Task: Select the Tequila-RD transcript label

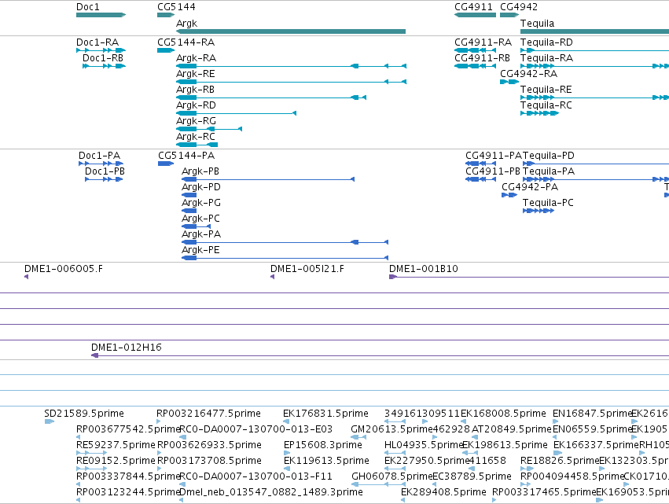Action: [546, 42]
